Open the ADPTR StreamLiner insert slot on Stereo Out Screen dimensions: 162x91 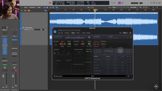coord(14,40)
